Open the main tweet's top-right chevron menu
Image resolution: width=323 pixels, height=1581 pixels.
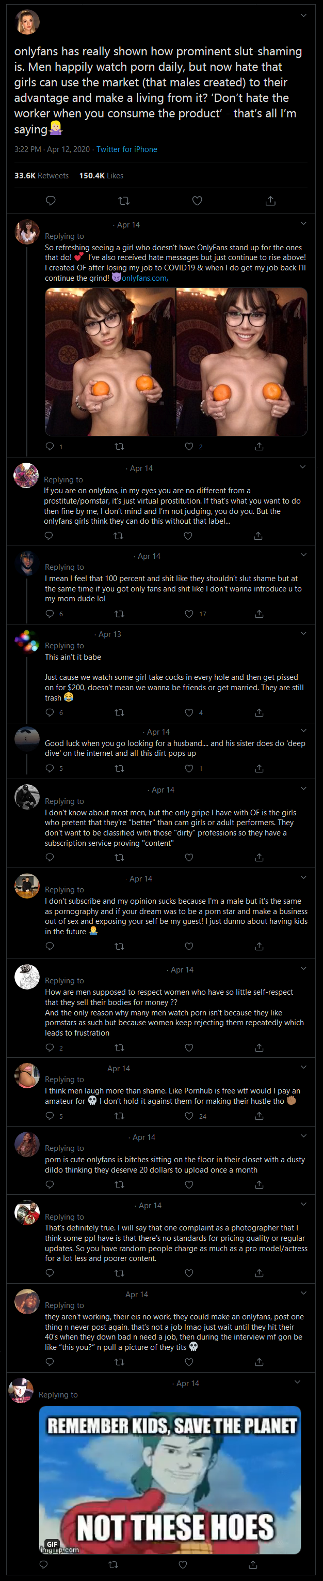303,16
